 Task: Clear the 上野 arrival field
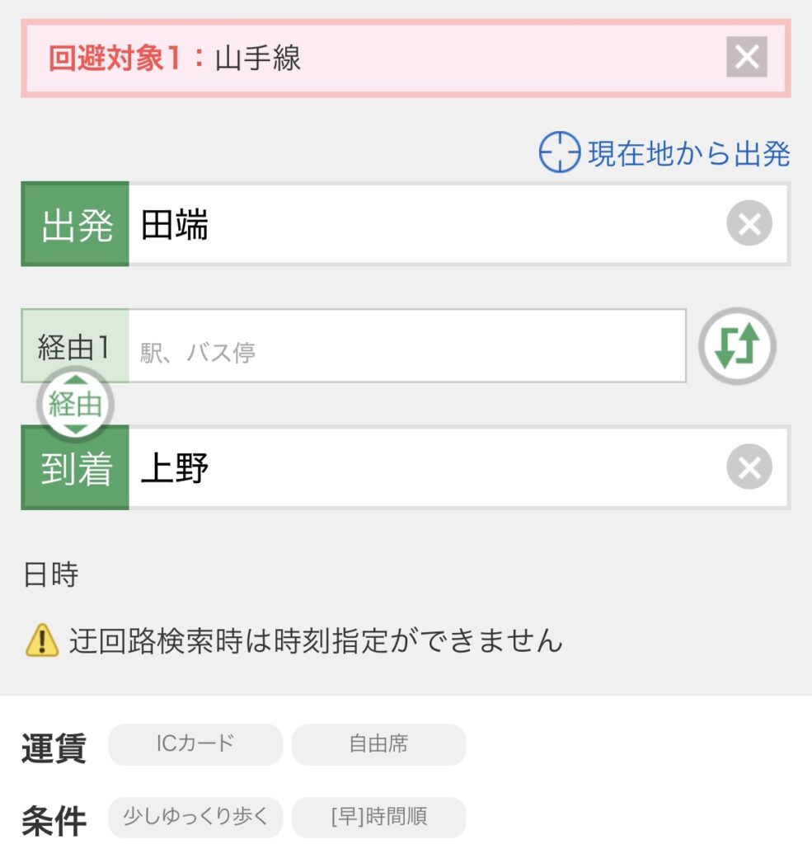[749, 467]
